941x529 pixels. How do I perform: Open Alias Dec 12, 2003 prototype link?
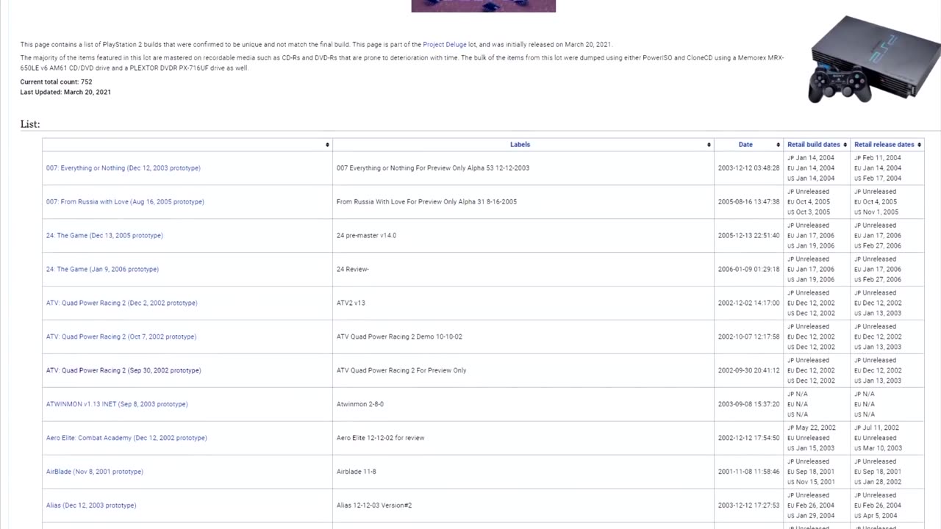(91, 505)
